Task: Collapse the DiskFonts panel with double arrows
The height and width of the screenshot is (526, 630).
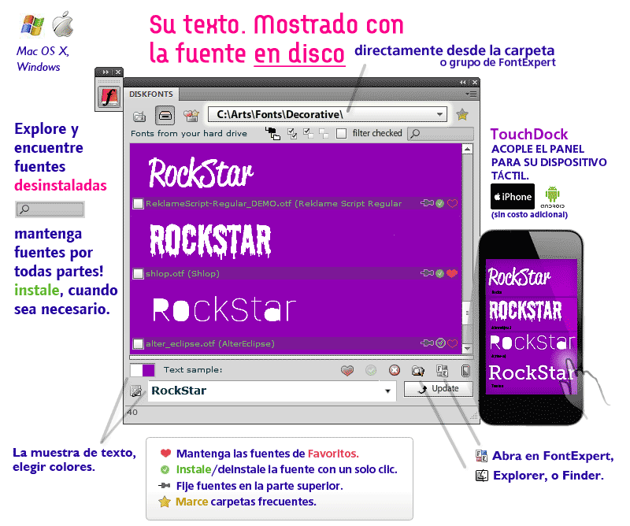Action: click(463, 82)
